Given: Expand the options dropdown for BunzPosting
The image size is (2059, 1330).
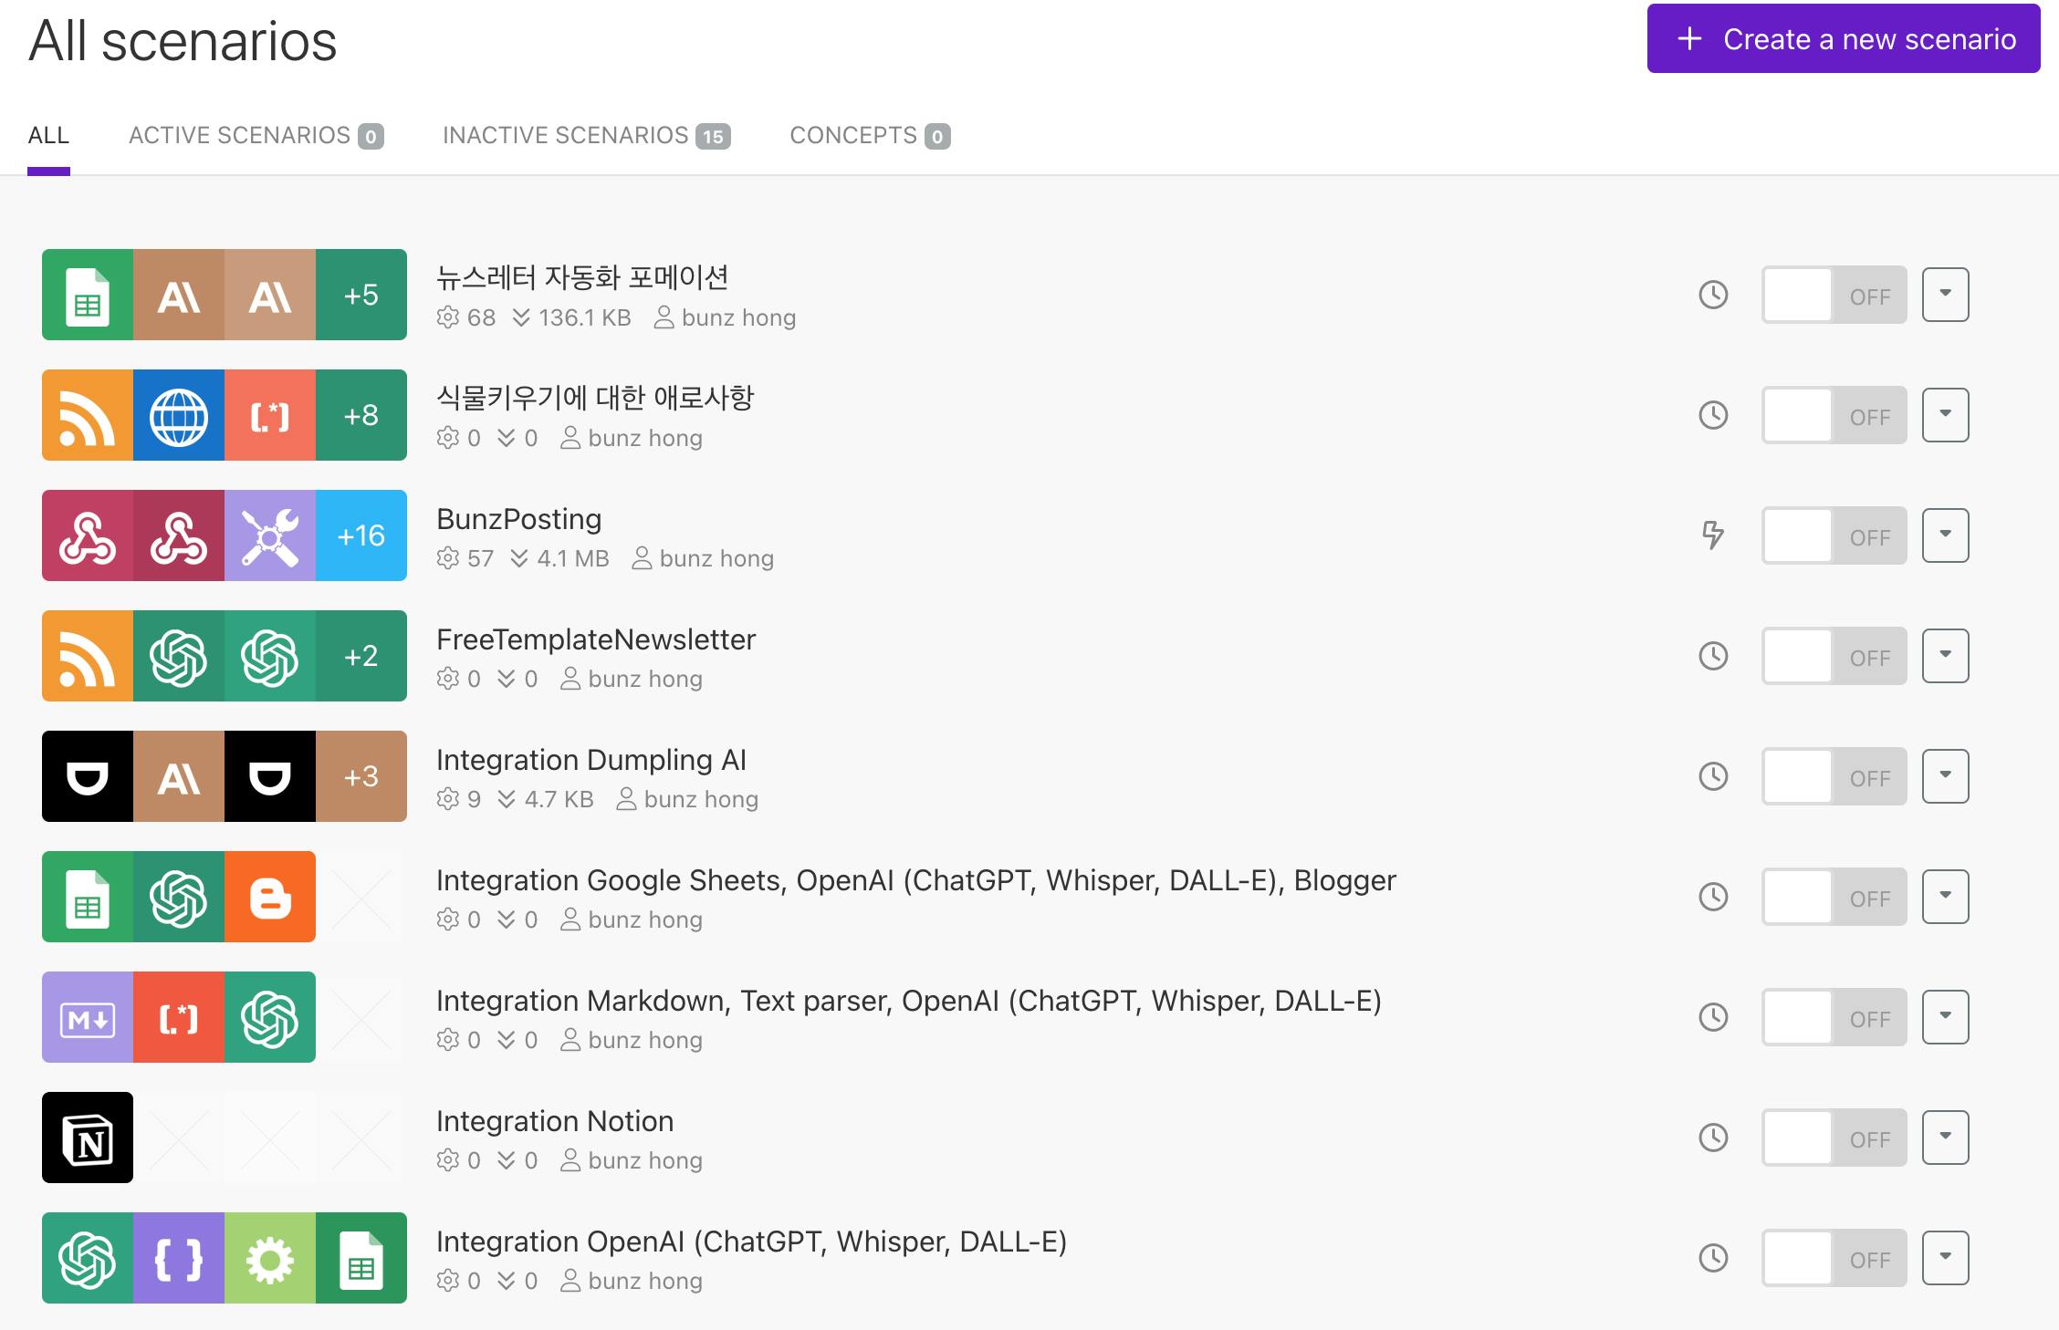Looking at the screenshot, I should pos(1945,535).
